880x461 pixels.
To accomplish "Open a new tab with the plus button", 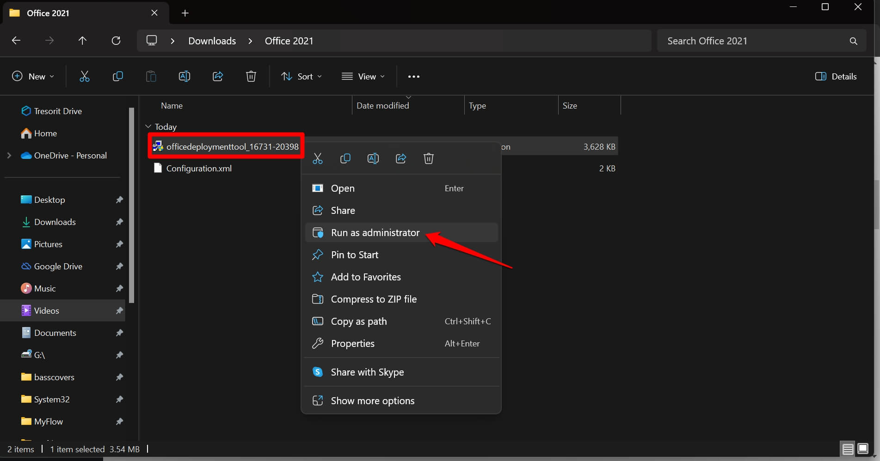I will pyautogui.click(x=185, y=13).
